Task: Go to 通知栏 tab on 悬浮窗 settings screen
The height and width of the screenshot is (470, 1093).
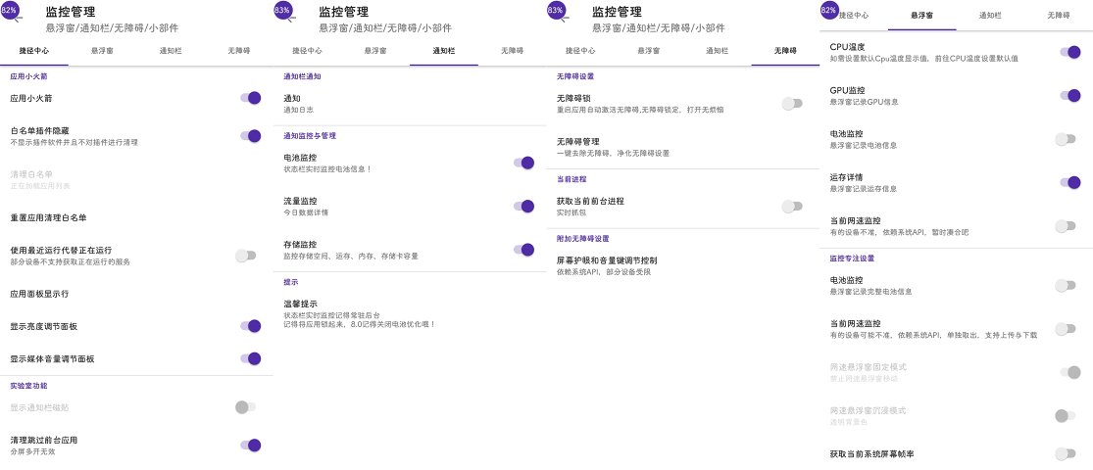Action: pos(990,14)
